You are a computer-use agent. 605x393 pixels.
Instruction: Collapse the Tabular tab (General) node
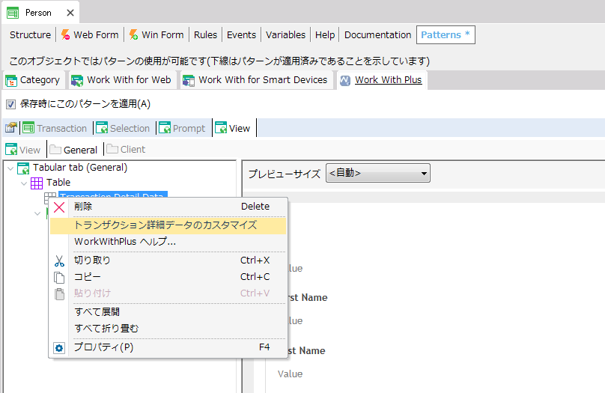[x=10, y=168]
